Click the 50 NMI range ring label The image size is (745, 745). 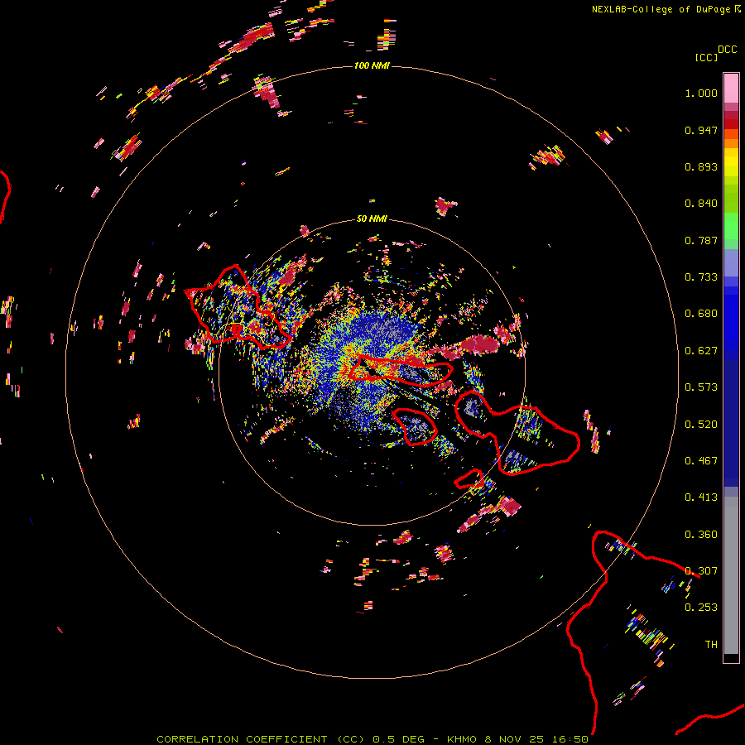tap(372, 219)
